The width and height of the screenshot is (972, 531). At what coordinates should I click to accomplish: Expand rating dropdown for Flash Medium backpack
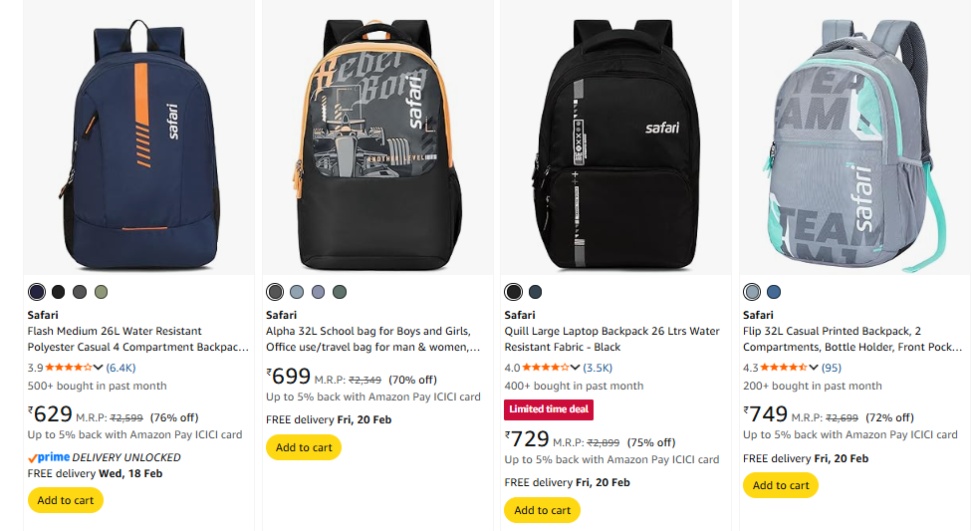98,368
